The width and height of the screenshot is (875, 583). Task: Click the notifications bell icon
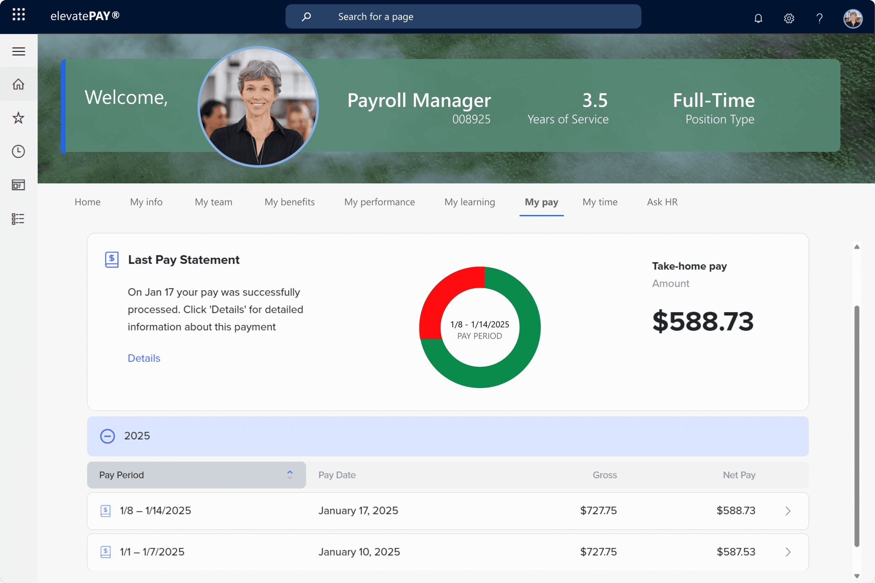[758, 18]
